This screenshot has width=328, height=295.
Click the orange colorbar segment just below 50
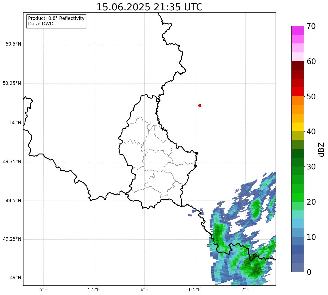coord(297,101)
